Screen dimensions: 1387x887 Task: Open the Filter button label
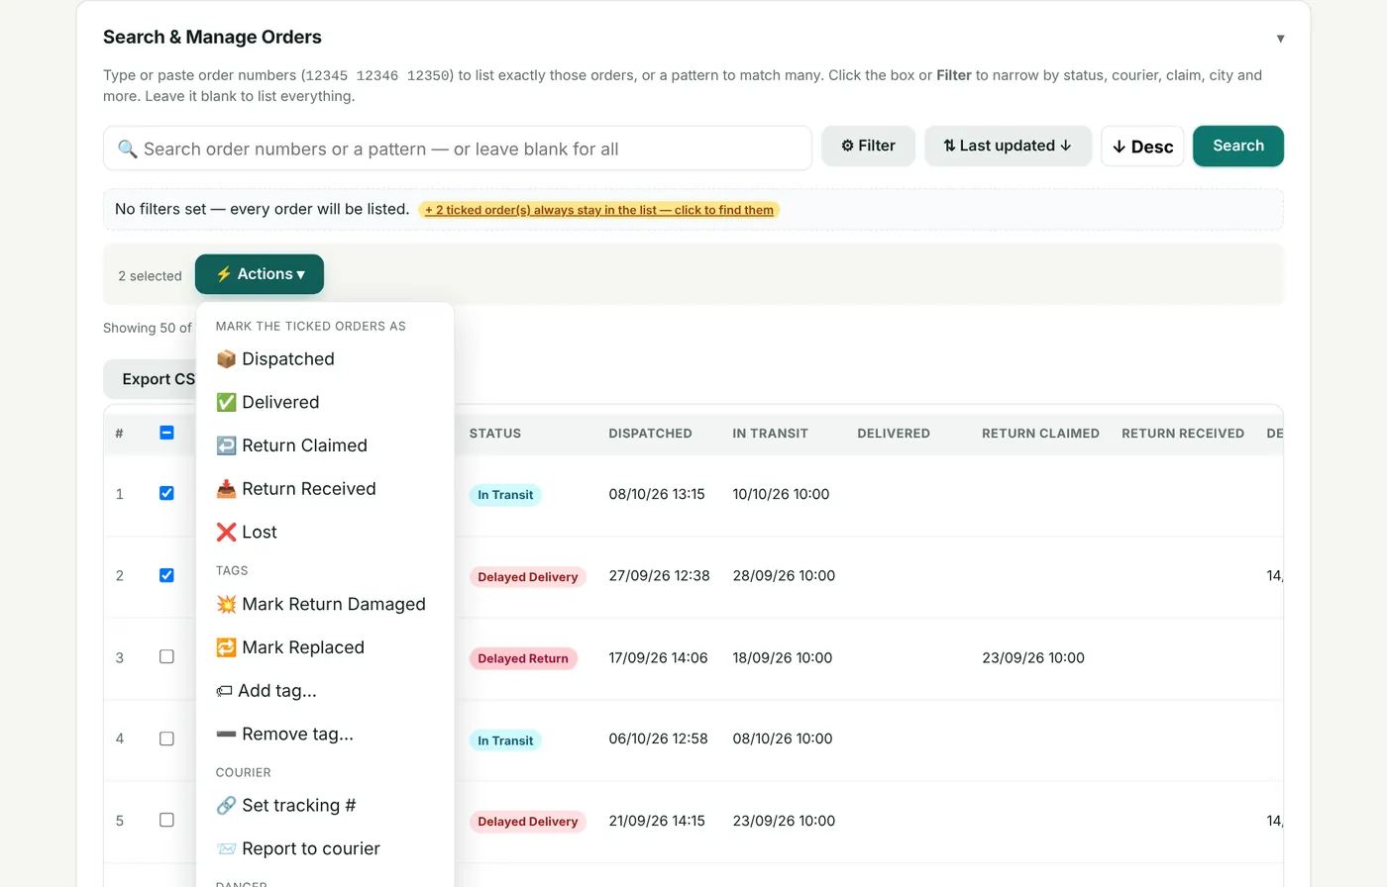877,146
